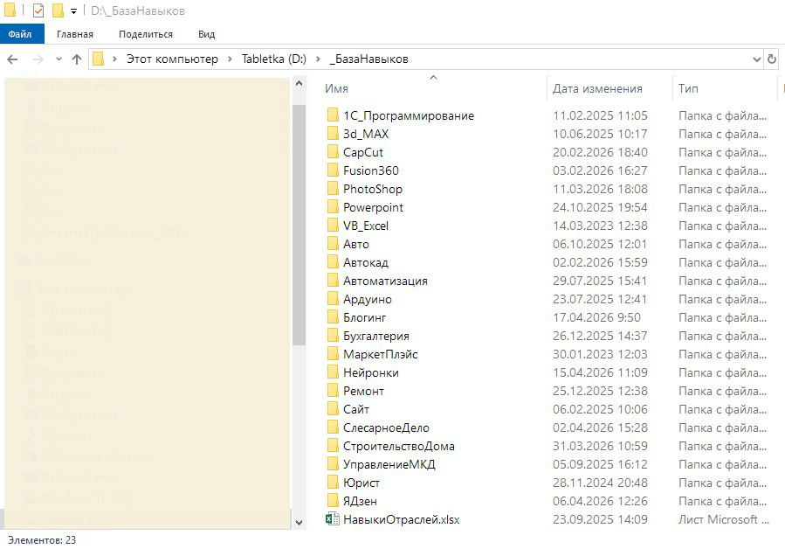Select the PhotoShop folder icon
The image size is (785, 549).
coord(333,189)
